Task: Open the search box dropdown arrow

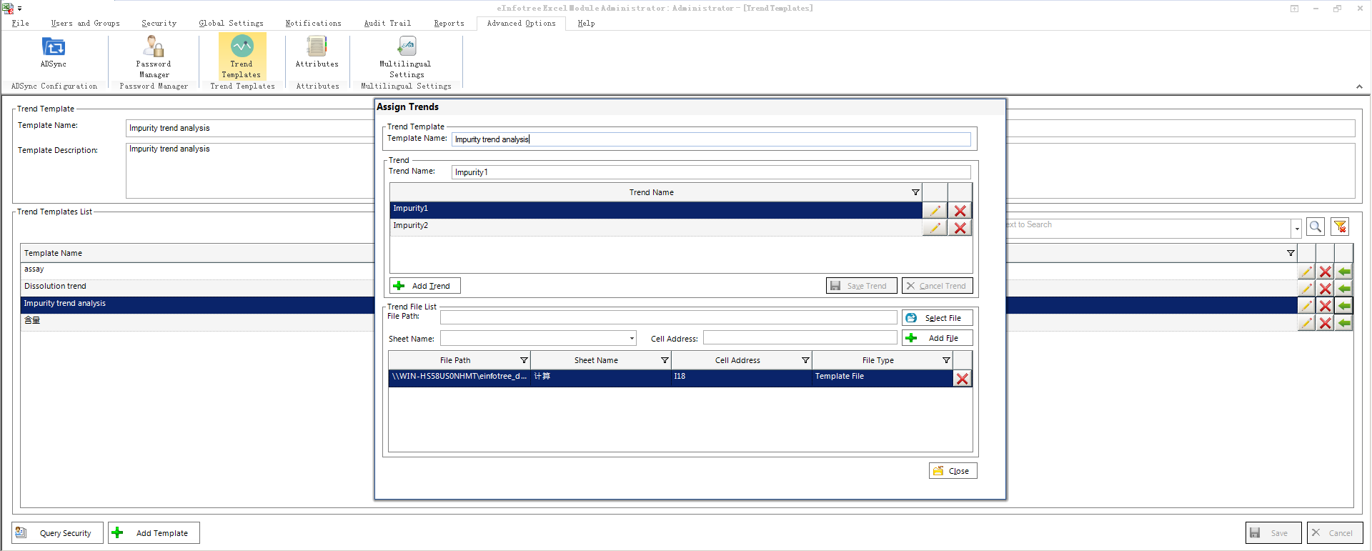Action: click(1296, 229)
